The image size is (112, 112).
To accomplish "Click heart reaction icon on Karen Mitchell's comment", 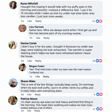I will point(101,21).
